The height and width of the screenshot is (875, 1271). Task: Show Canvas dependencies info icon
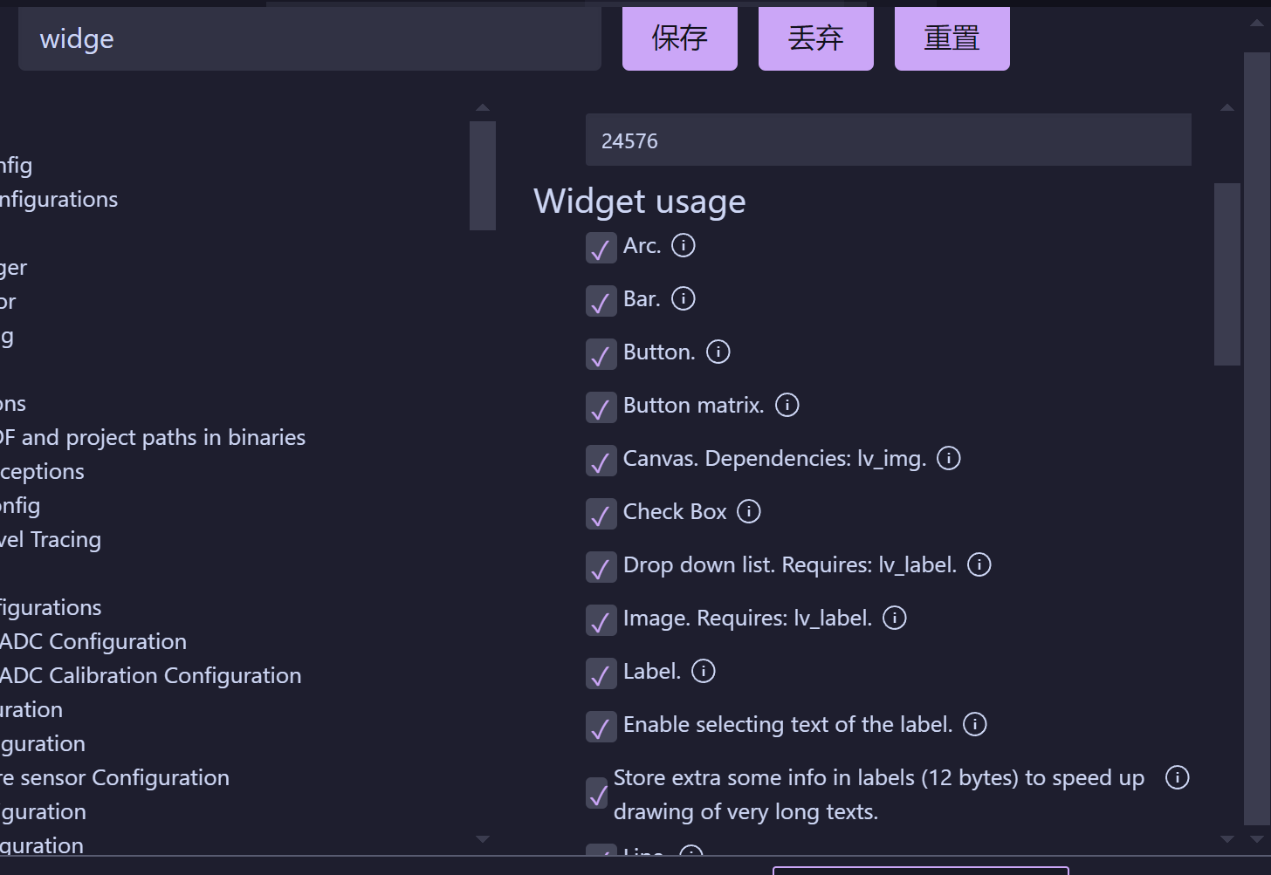[949, 459]
